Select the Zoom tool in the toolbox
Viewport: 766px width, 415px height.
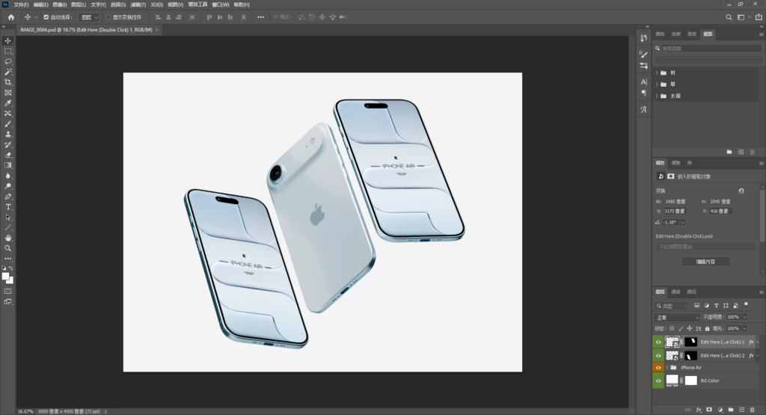(7, 248)
